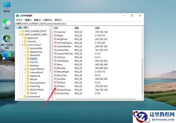Select the Cursors folder icon
176x123 pixels.
(x=28, y=62)
